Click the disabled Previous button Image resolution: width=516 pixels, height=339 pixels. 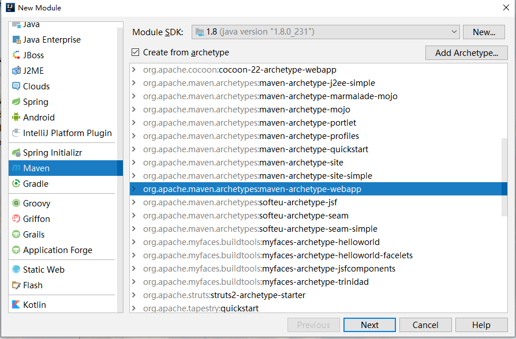313,325
